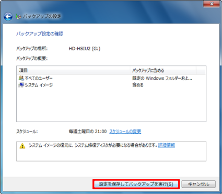Select the システム イメージ row text
Viewport: 222px width, 194px height.
pos(39,85)
